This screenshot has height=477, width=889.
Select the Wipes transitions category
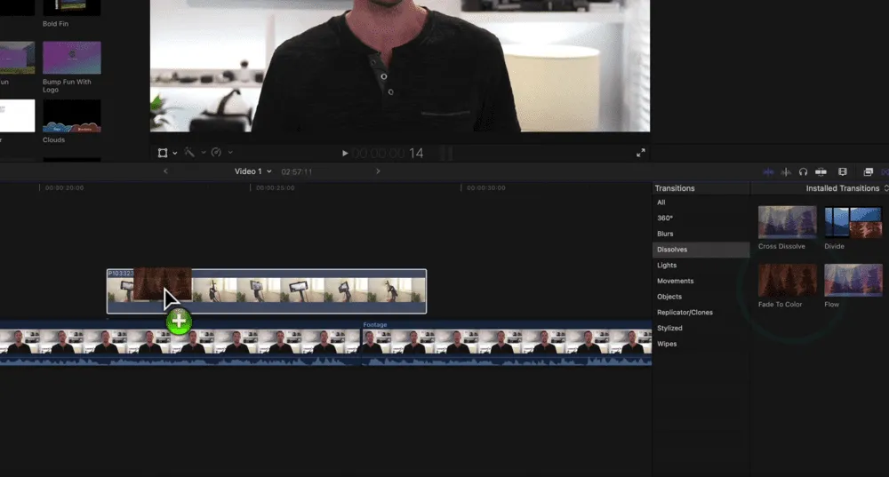click(667, 344)
